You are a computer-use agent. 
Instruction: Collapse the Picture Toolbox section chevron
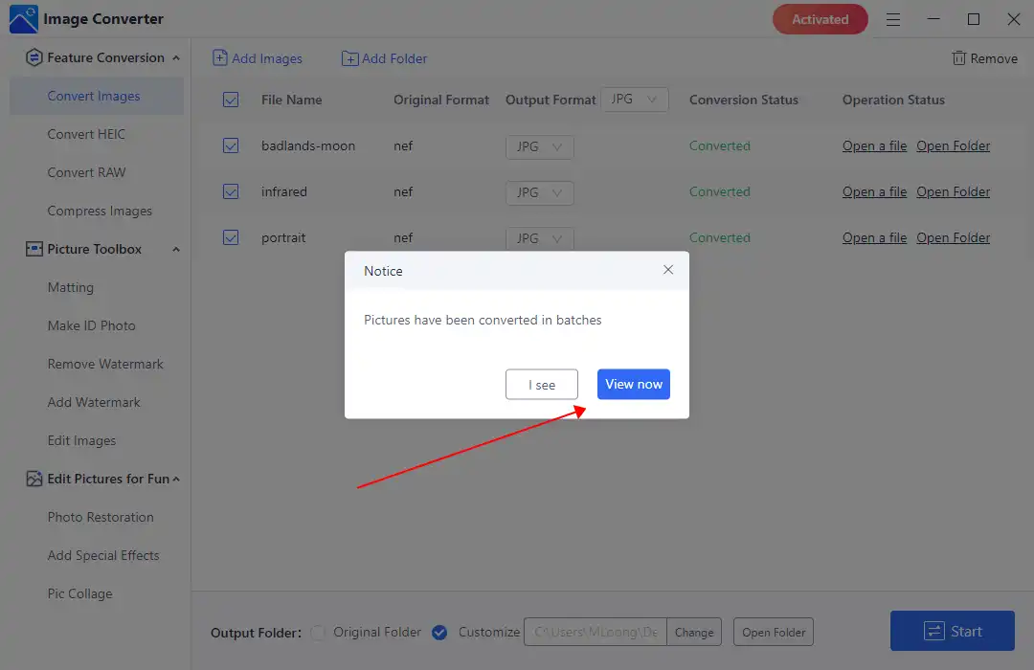click(x=176, y=249)
